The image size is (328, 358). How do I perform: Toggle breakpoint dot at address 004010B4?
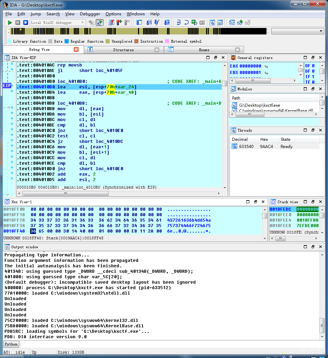tap(12, 91)
